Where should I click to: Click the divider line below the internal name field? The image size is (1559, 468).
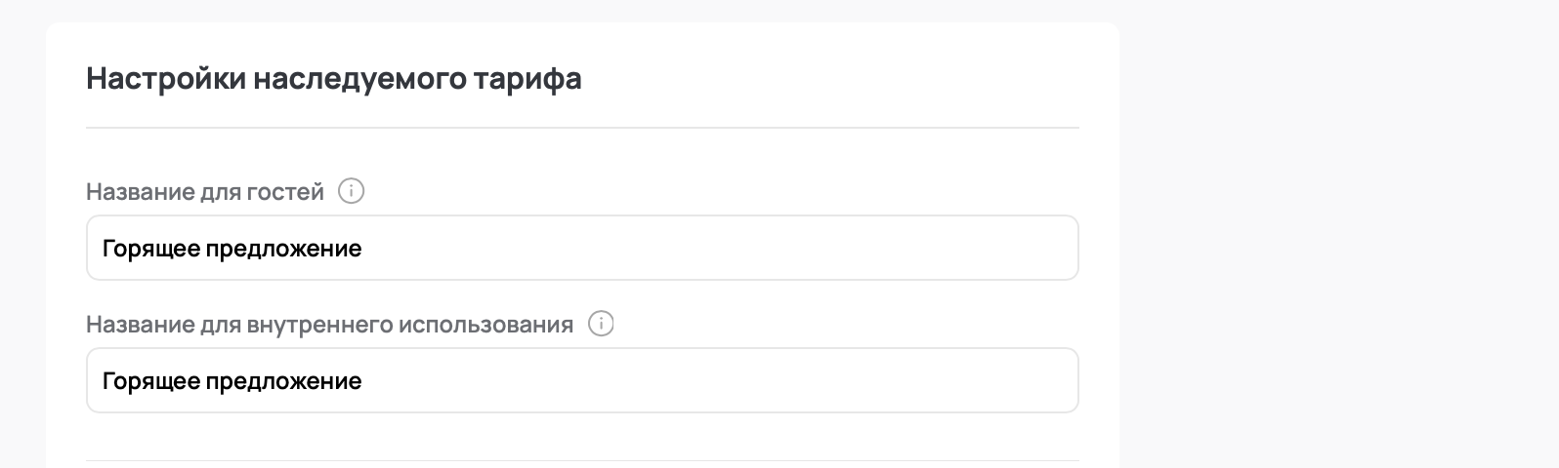(x=582, y=460)
